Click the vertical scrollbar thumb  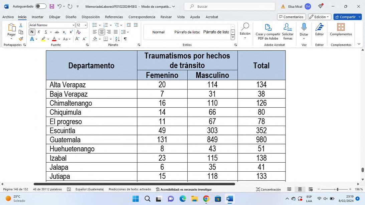tap(362, 170)
